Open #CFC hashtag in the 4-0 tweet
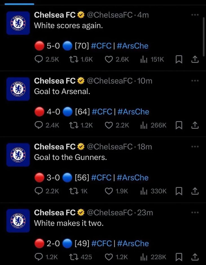This screenshot has width=206, height=265. pos(102,112)
